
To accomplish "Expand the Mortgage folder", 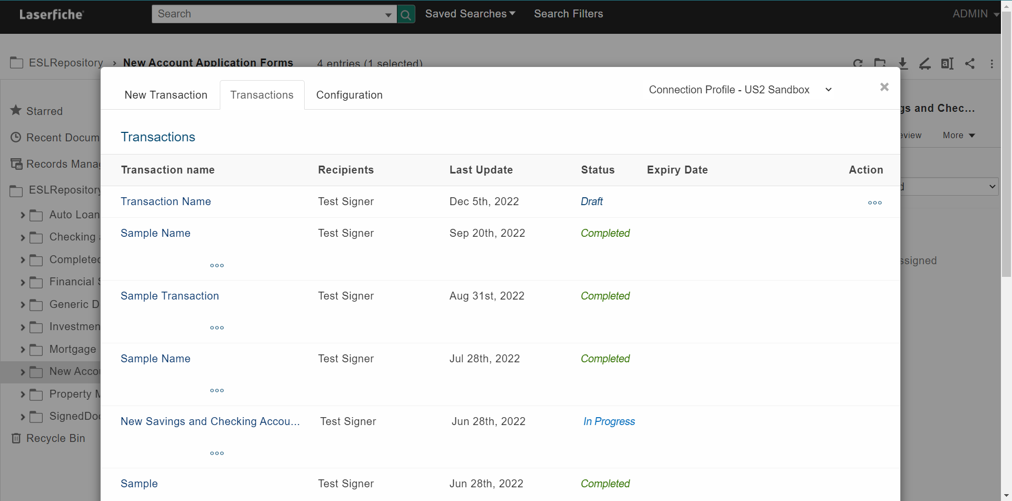I will pos(23,350).
